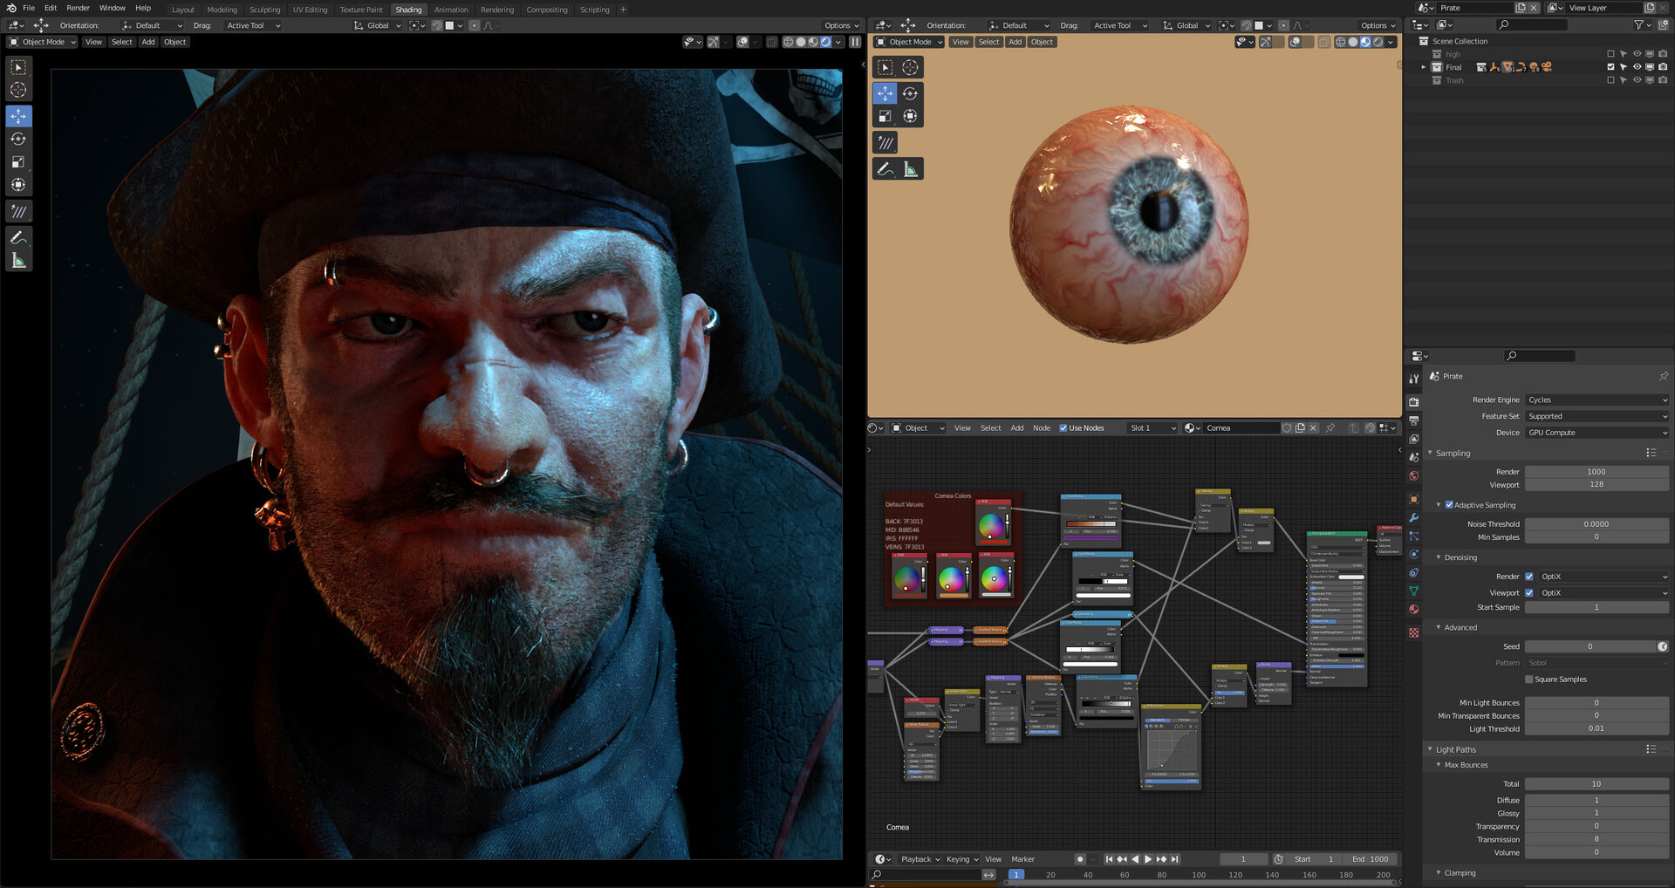Activate the Annotate tool
Viewport: 1675px width, 888px height.
pos(18,236)
